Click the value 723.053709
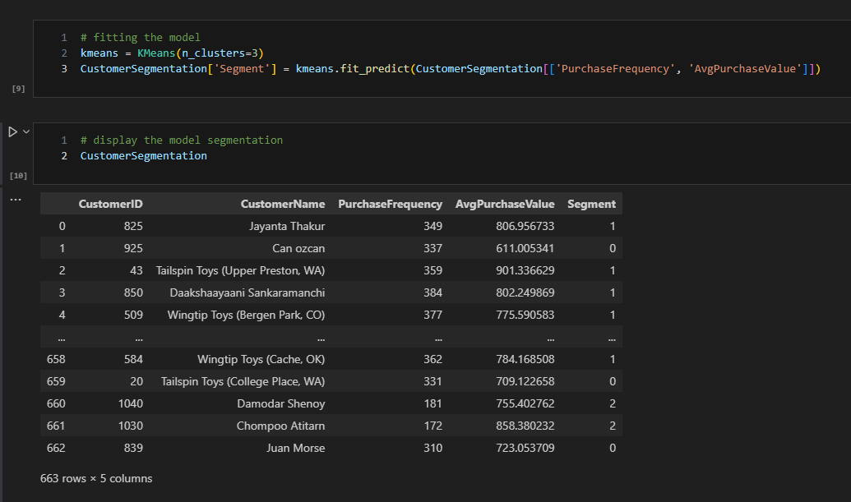The width and height of the screenshot is (851, 502). coord(525,449)
